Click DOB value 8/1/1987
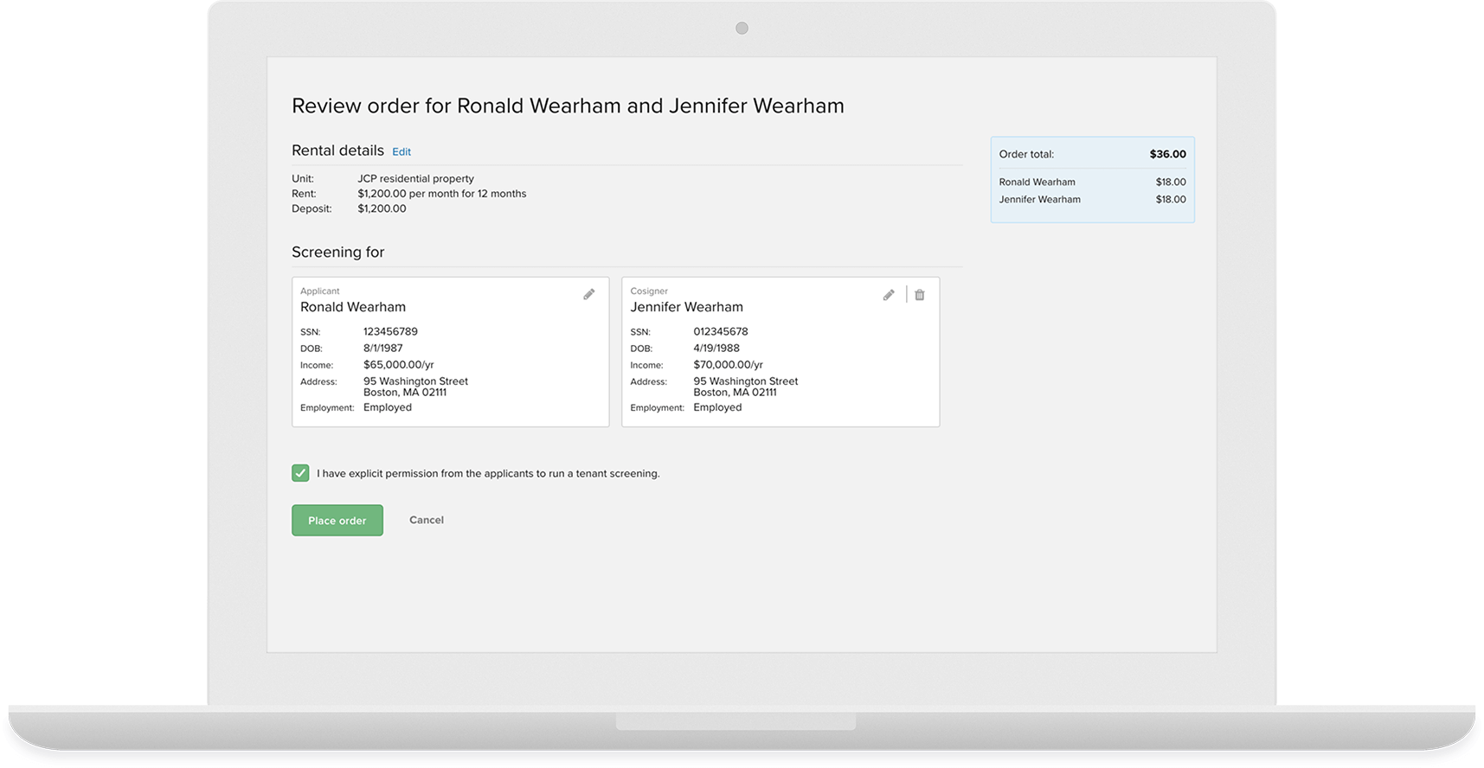 click(383, 348)
